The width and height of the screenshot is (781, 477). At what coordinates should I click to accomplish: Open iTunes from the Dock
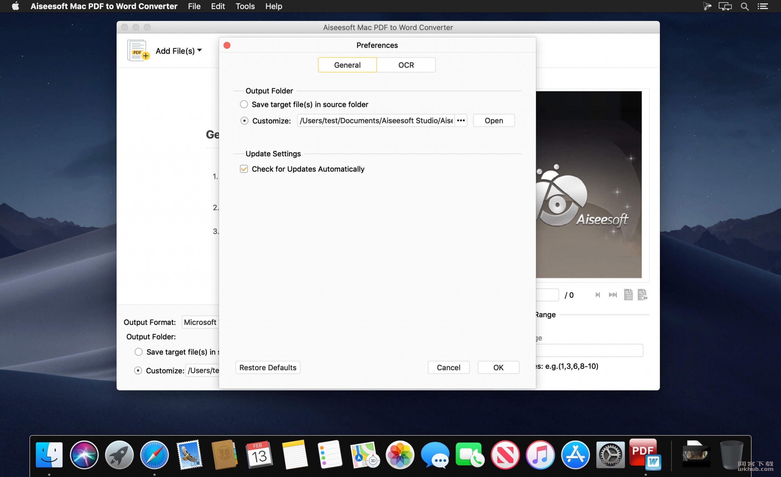[x=540, y=455]
